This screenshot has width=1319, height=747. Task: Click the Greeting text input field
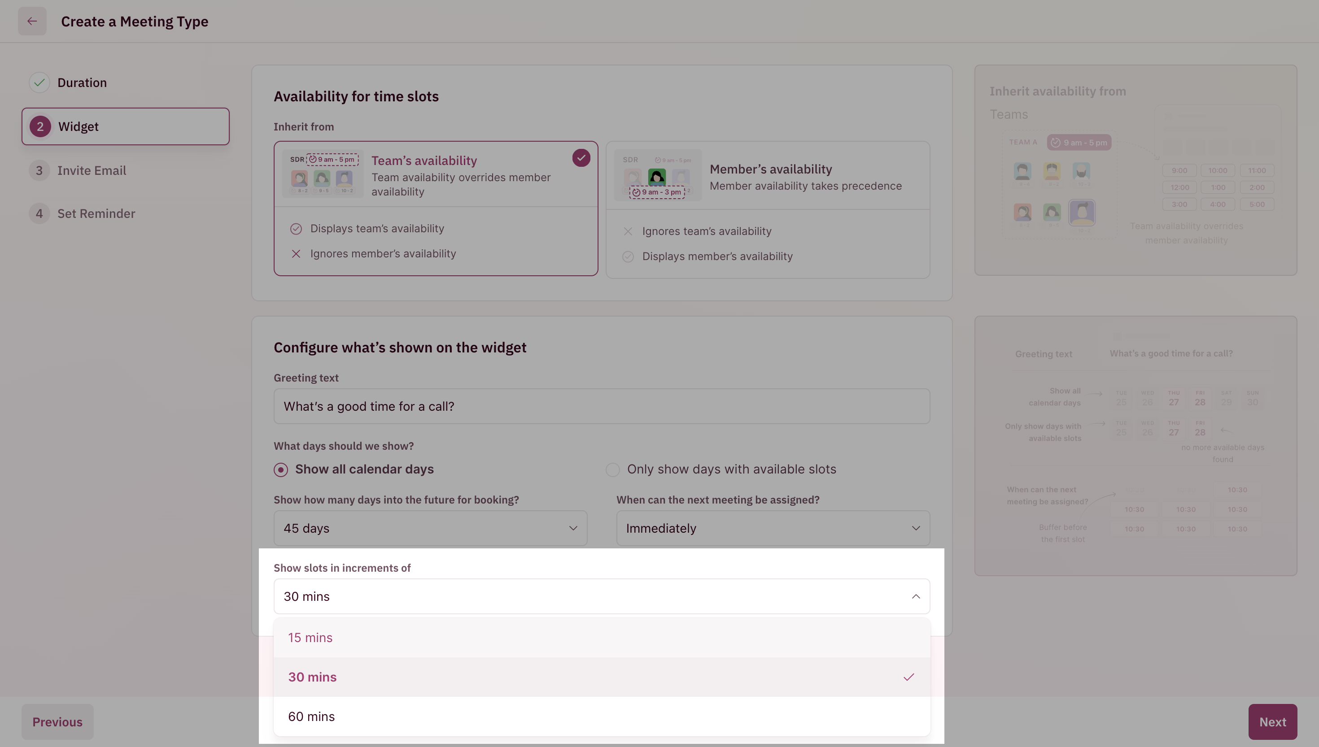602,406
